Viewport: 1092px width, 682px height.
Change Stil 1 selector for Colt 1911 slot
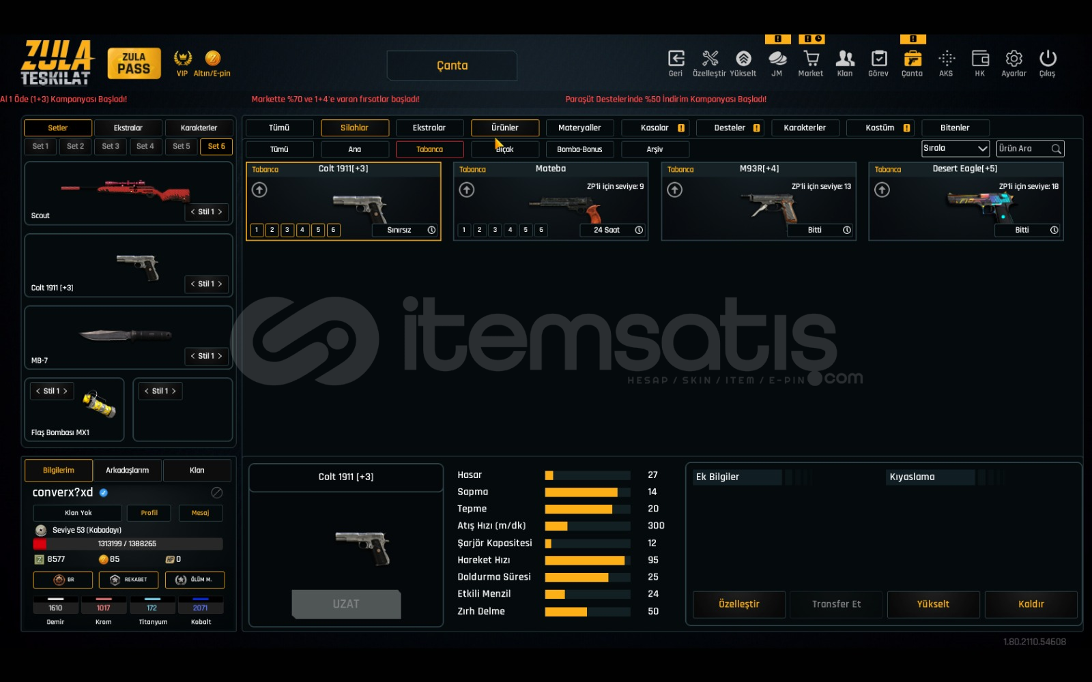pyautogui.click(x=206, y=284)
